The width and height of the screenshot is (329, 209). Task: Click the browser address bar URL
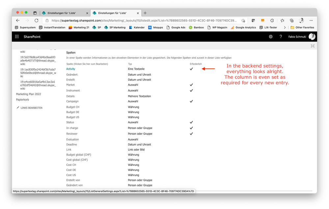pos(144,20)
